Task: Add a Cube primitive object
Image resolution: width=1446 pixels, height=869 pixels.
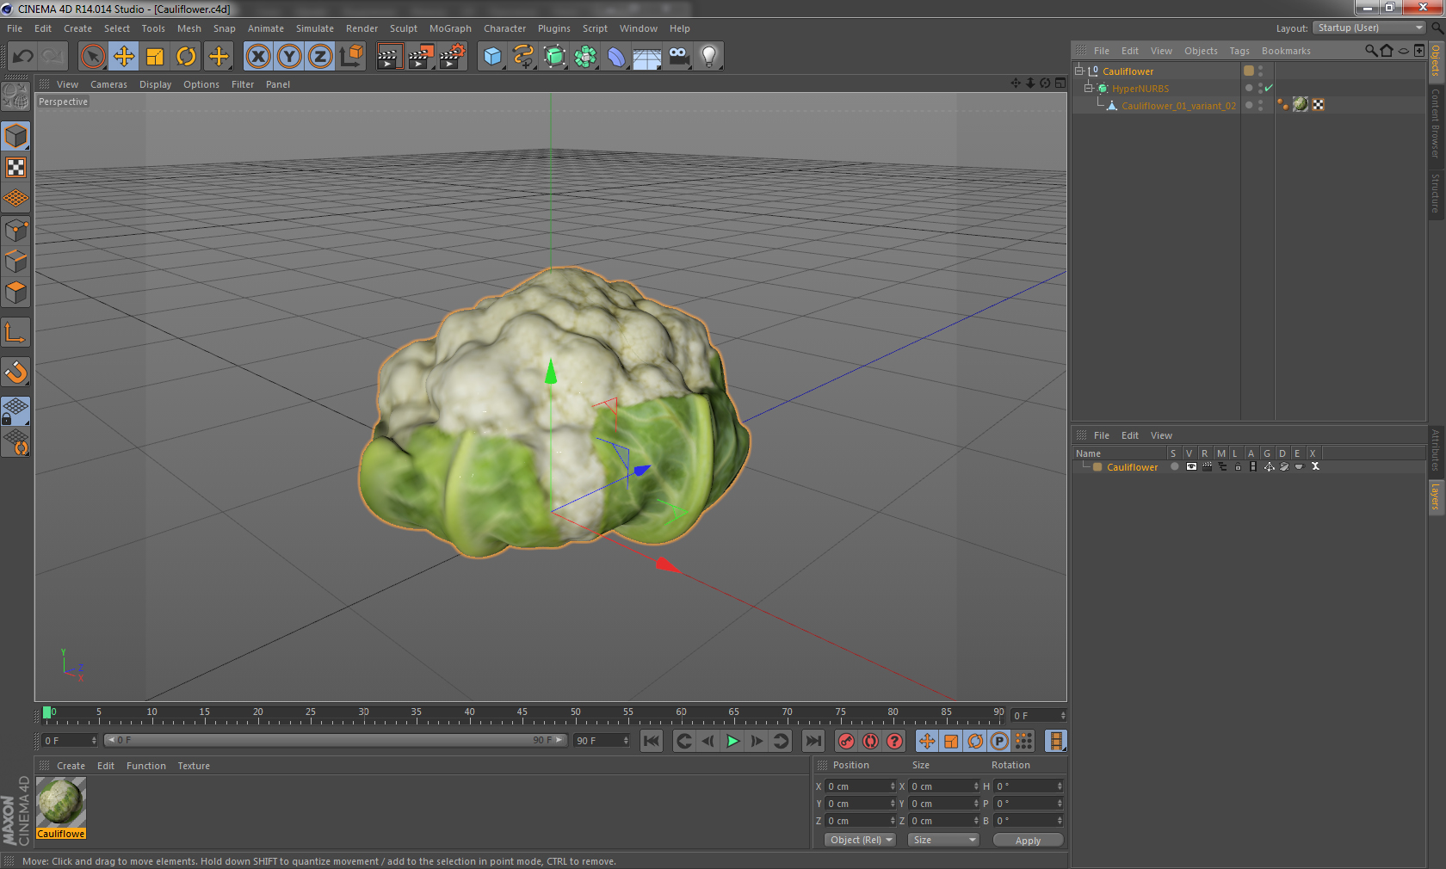Action: 492,57
